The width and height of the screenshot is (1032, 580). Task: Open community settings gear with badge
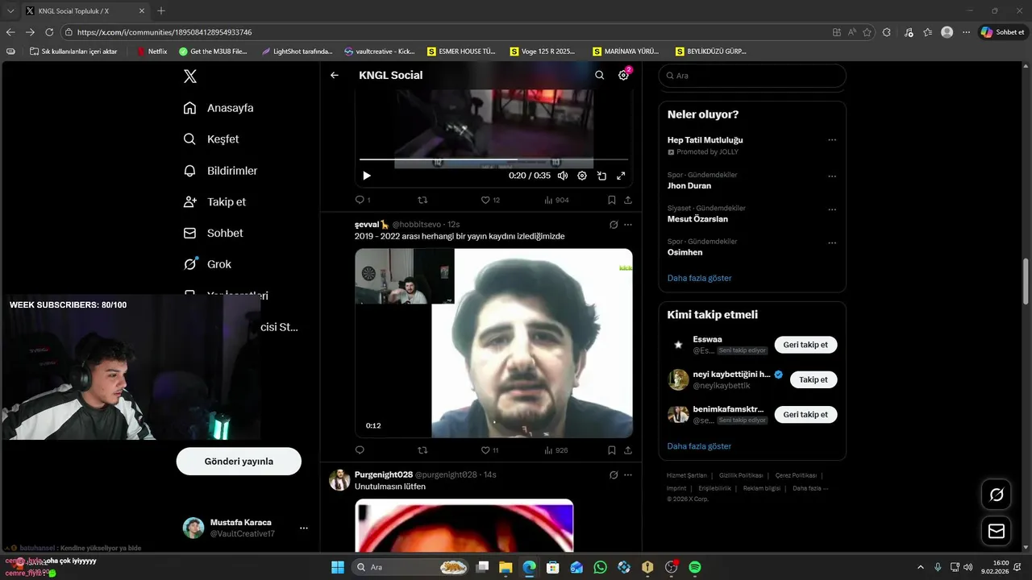click(x=623, y=75)
